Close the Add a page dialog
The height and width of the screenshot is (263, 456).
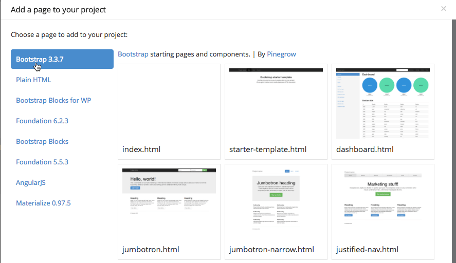pos(443,9)
